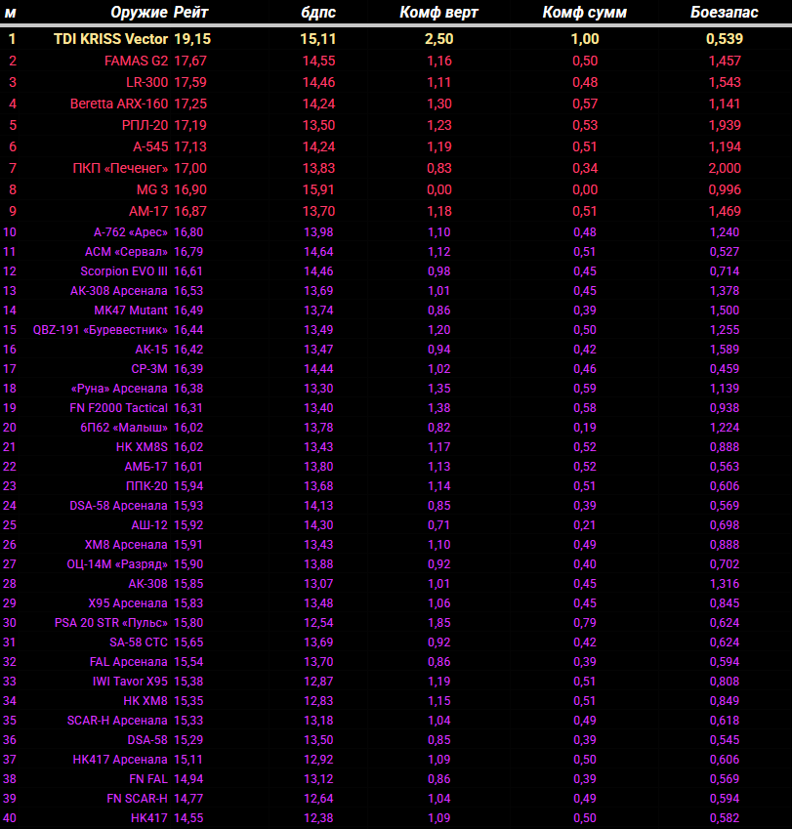Click the 0,459 Боезапас value for СР-3М
Image resolution: width=792 pixels, height=829 pixels.
(x=725, y=369)
